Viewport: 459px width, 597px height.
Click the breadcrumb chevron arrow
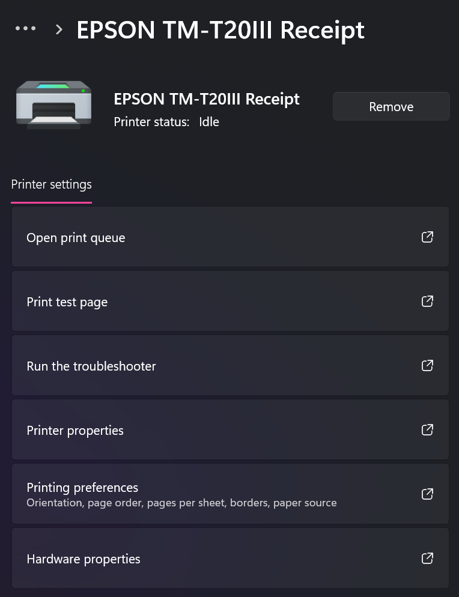(58, 28)
